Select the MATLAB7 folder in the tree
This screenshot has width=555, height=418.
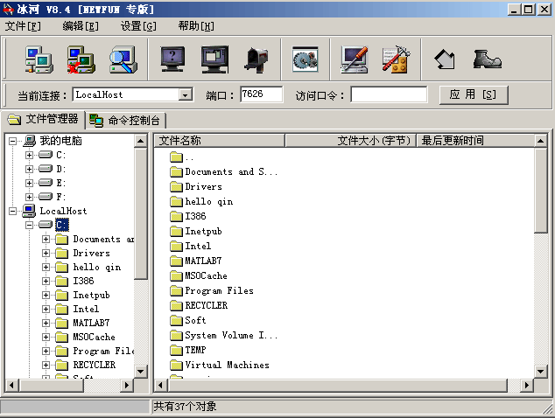point(91,323)
